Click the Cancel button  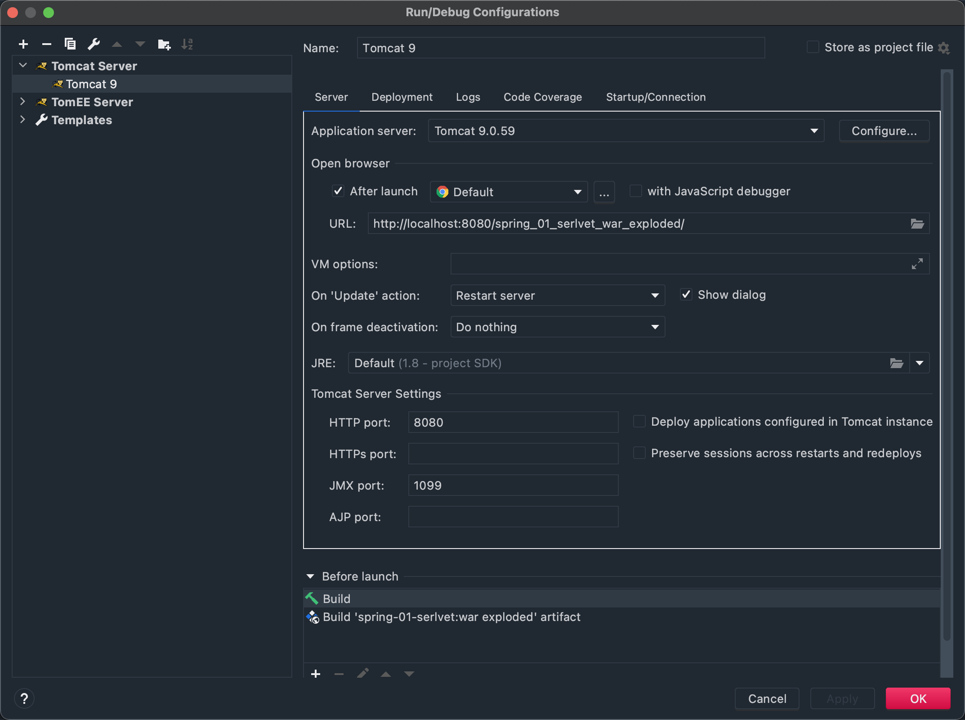(x=767, y=698)
